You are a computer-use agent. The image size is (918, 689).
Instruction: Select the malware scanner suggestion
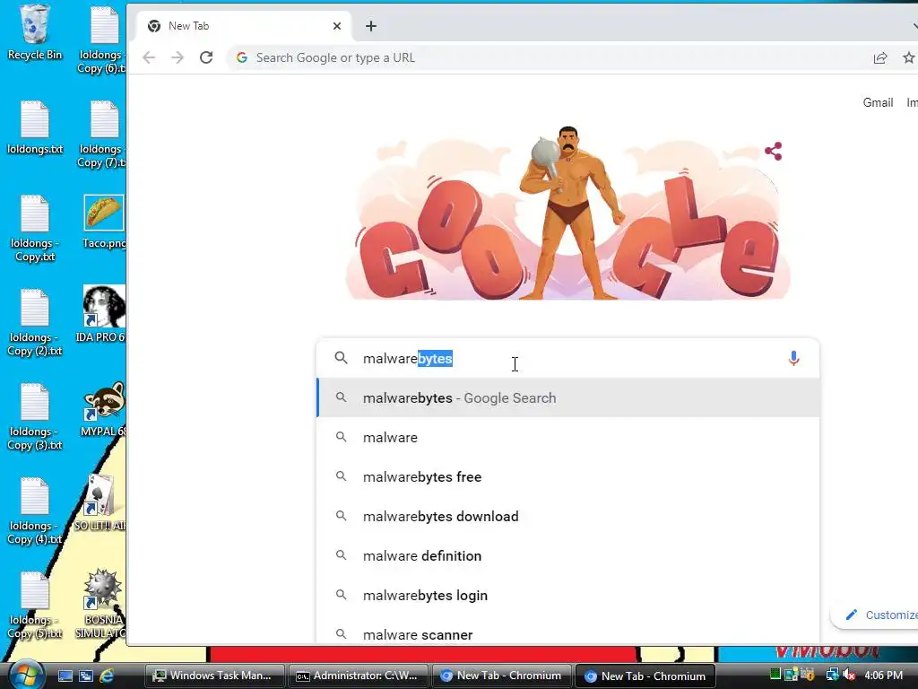point(567,634)
